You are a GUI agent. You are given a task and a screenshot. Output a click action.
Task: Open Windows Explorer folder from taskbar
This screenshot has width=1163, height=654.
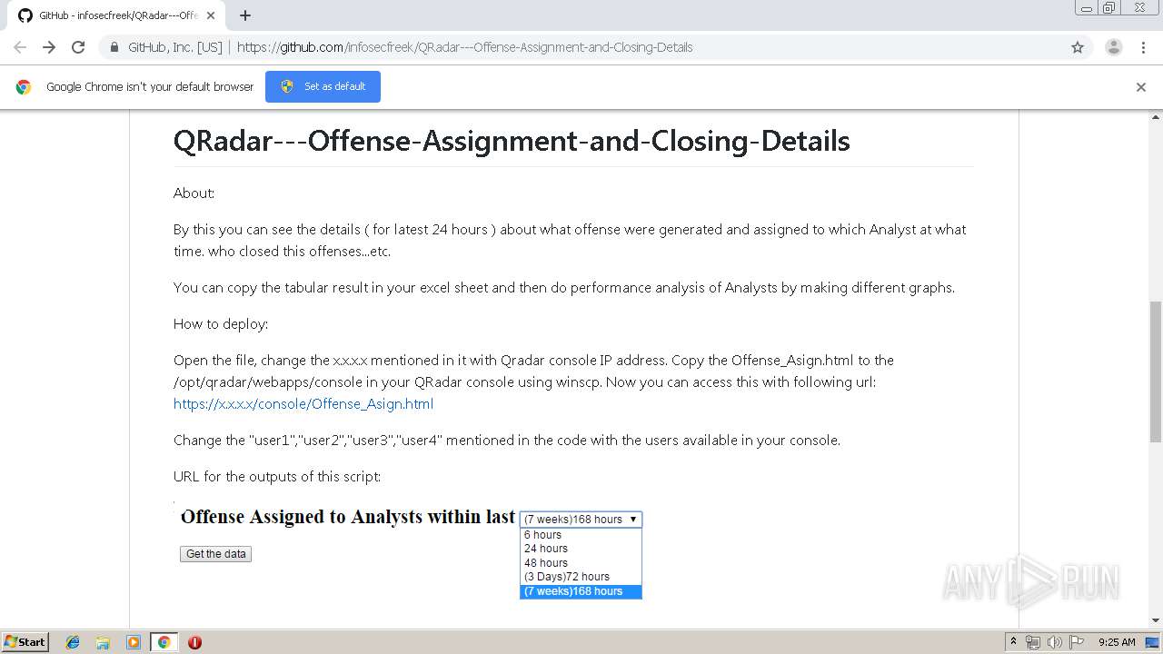[x=103, y=642]
